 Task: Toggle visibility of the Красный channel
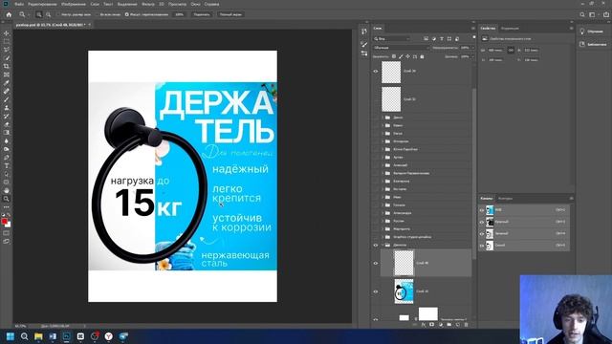pos(482,222)
